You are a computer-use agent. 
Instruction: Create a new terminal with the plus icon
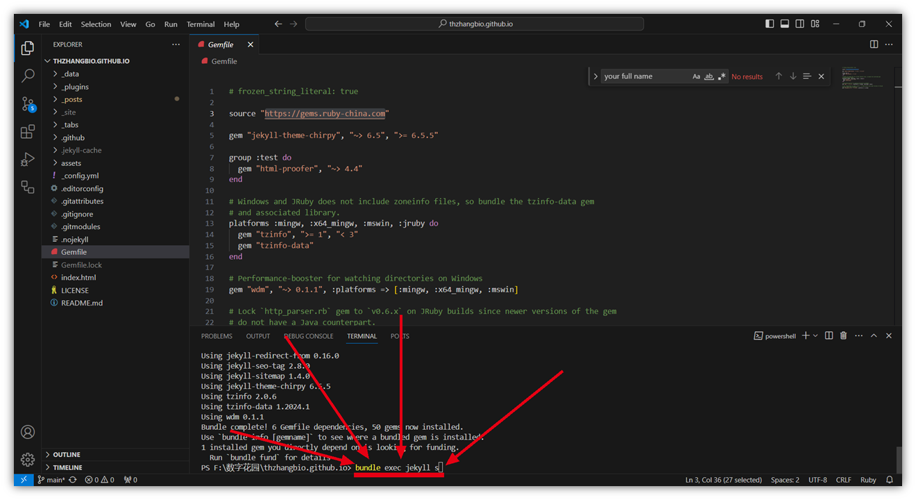point(806,336)
